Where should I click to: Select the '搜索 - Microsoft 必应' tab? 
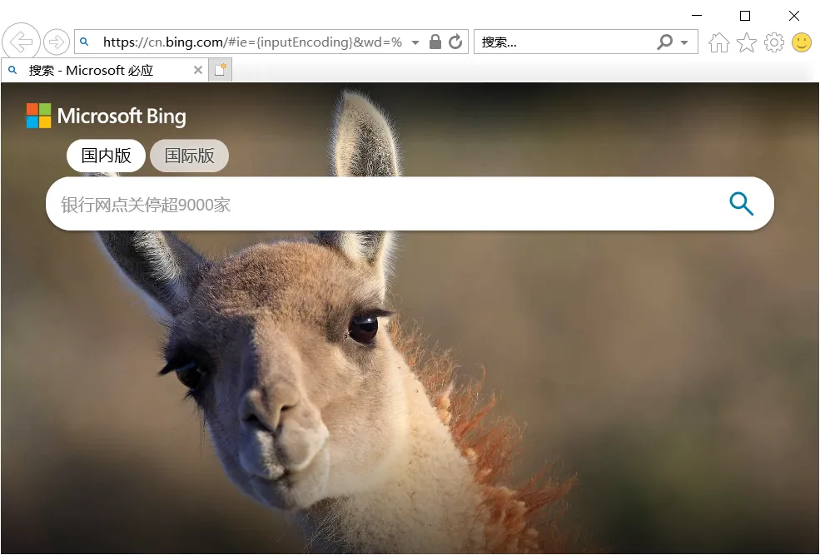(x=105, y=70)
